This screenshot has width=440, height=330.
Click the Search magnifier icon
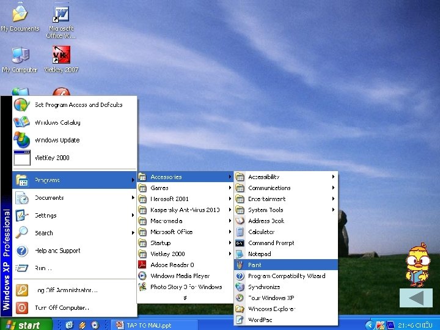coord(22,233)
